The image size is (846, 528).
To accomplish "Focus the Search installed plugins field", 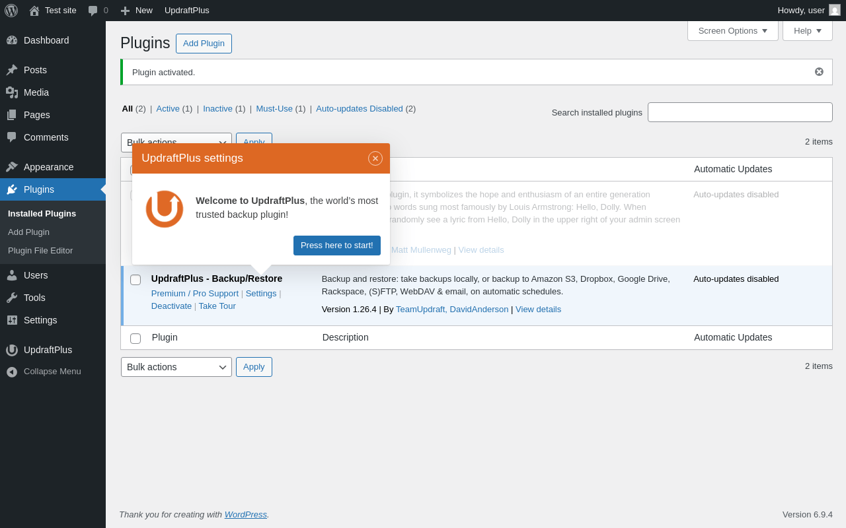I will 740,112.
